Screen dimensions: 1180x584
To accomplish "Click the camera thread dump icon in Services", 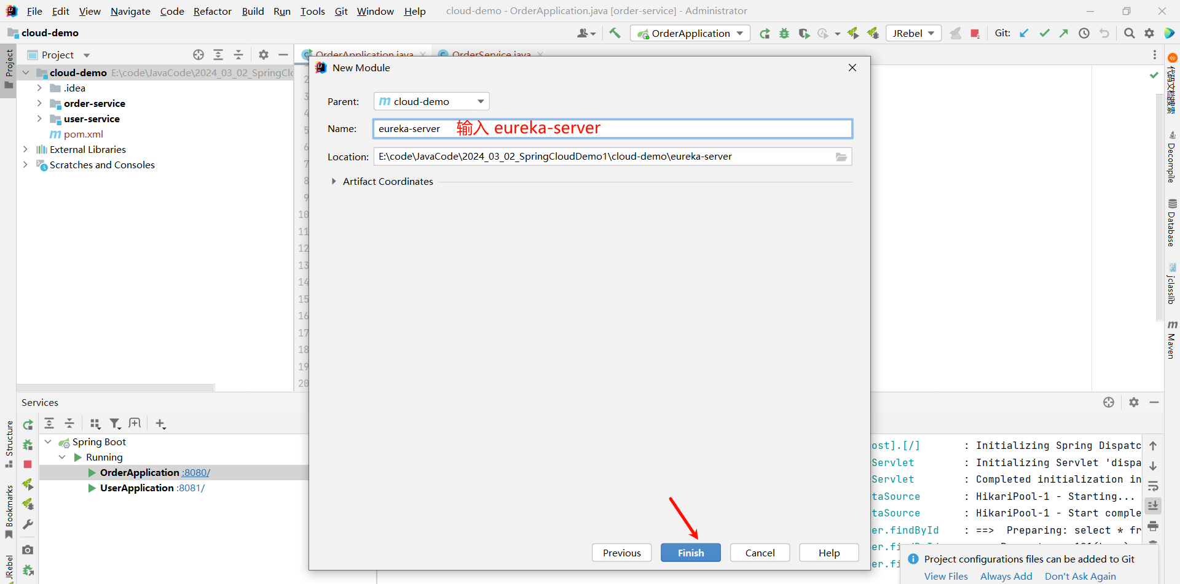I will 28,550.
